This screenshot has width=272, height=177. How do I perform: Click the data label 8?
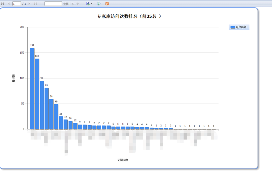(x=89, y=123)
